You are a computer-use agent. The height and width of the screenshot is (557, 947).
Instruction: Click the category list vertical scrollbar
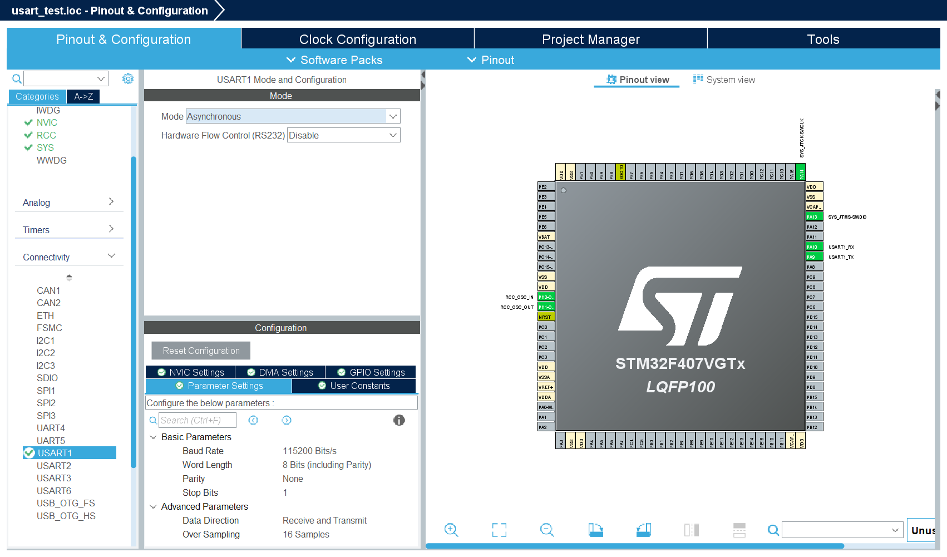coord(134,312)
